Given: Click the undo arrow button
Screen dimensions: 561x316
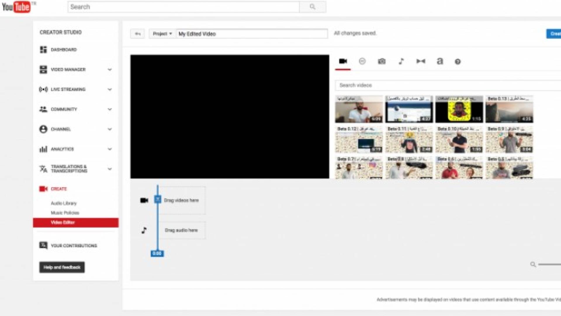Looking at the screenshot, I should (x=137, y=34).
